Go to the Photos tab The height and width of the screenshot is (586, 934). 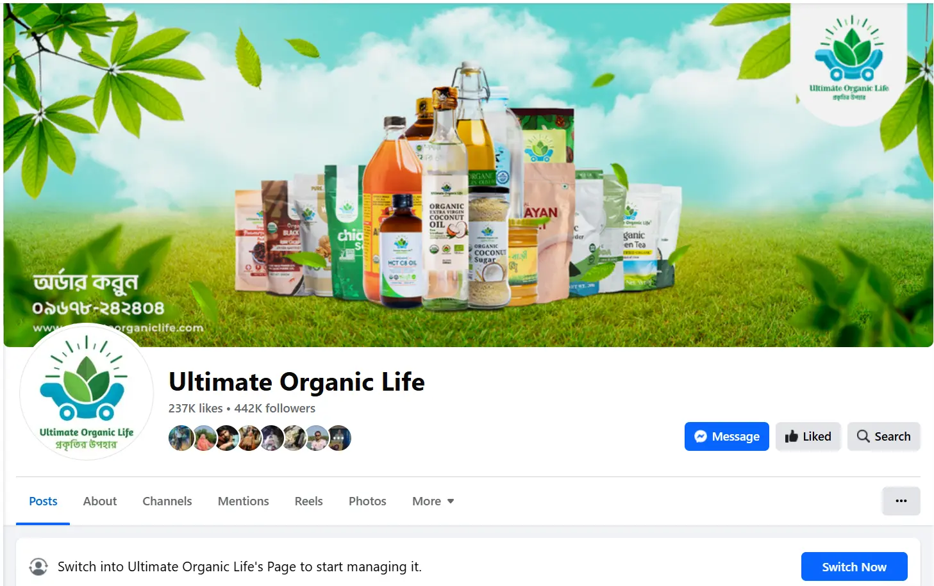[367, 501]
